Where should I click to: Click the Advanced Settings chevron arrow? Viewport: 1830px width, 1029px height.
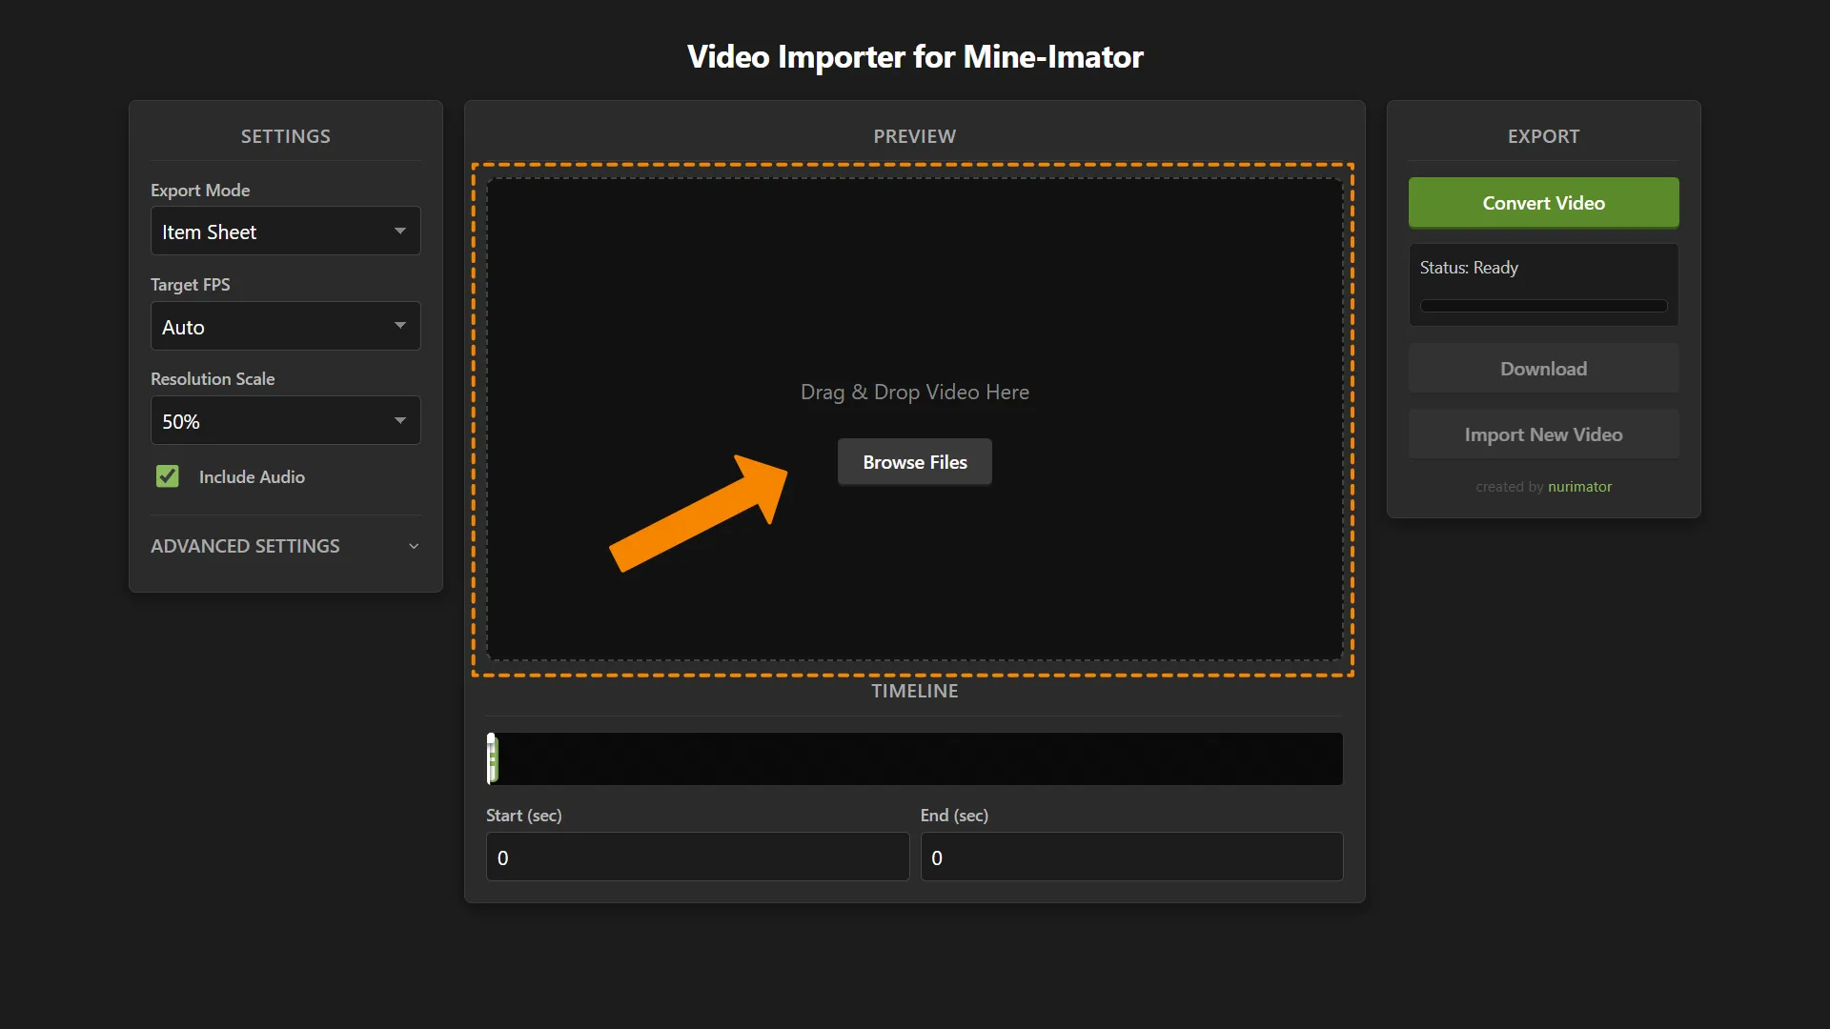[414, 546]
